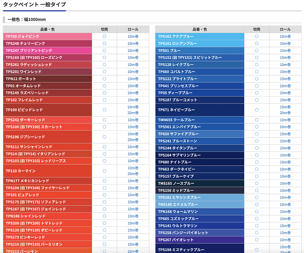Select the 10m巻 roll for TPN186 シャインレッド
304x253 pixels.
(x=133, y=216)
